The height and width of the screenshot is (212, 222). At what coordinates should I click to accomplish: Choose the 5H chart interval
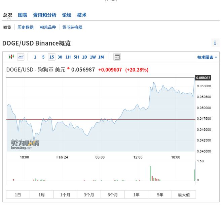tap(76, 57)
